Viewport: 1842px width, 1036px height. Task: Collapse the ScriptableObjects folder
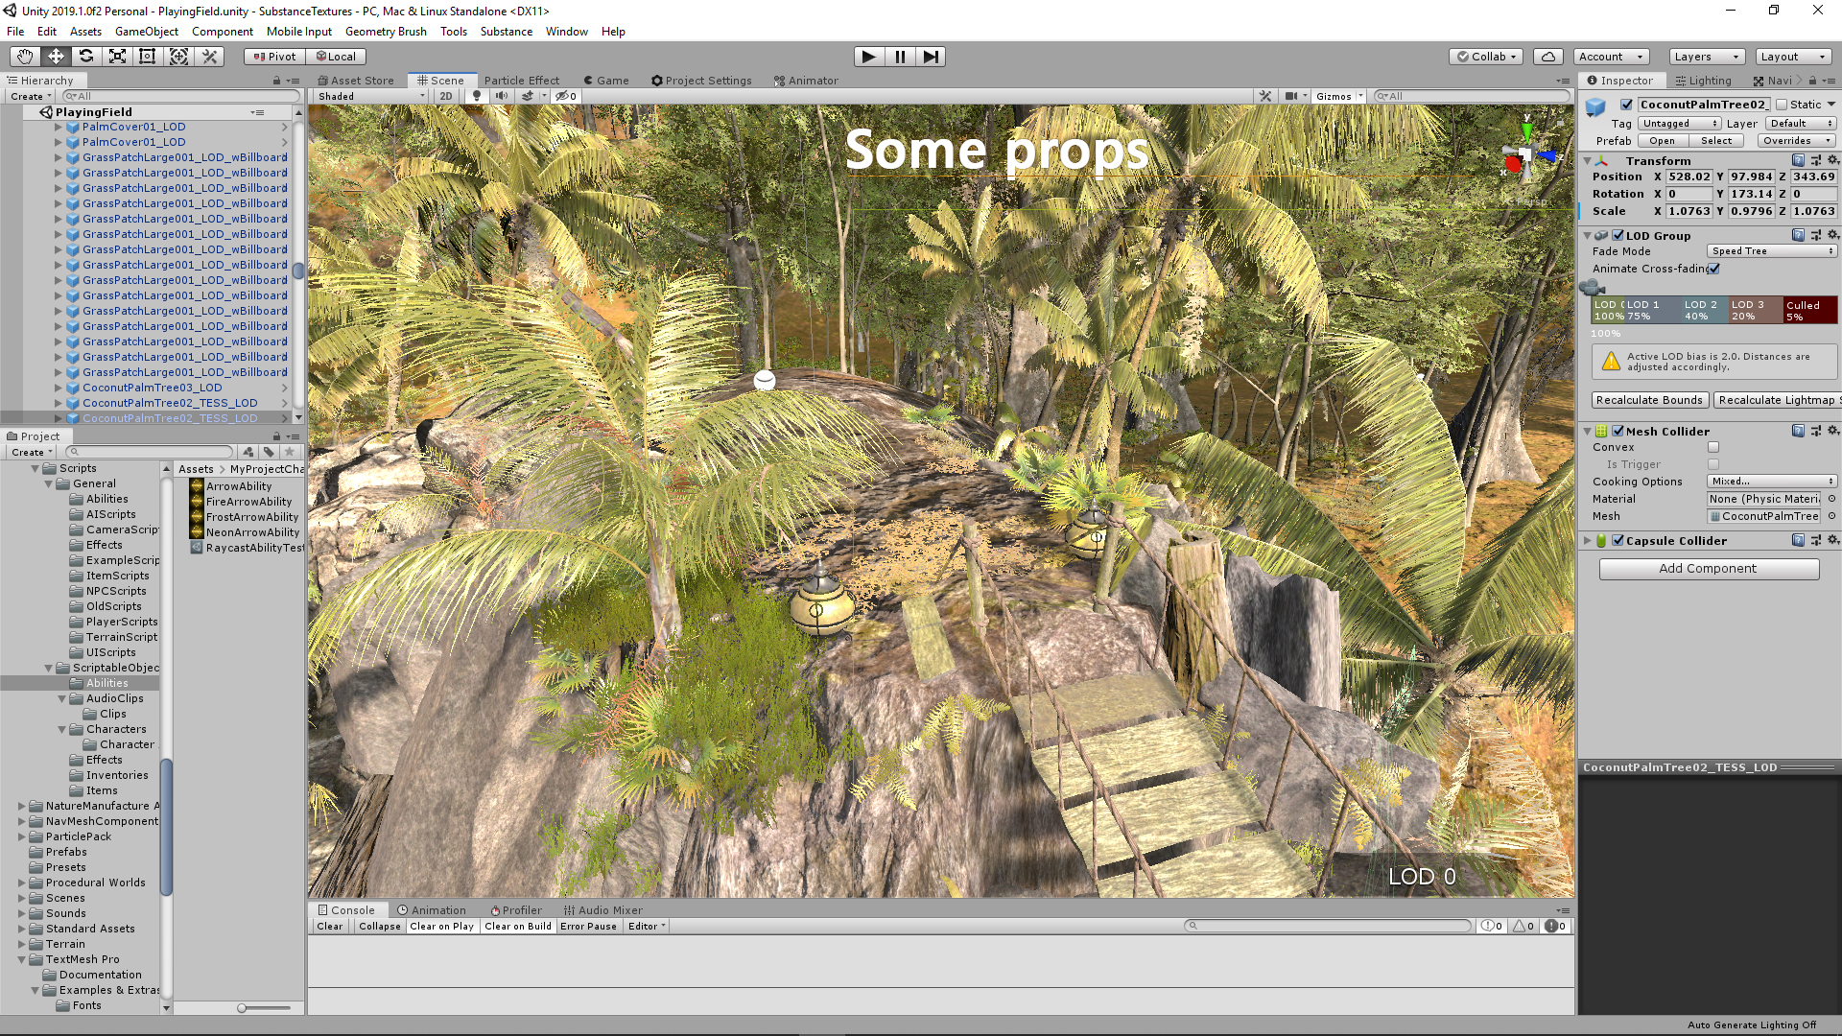(48, 668)
